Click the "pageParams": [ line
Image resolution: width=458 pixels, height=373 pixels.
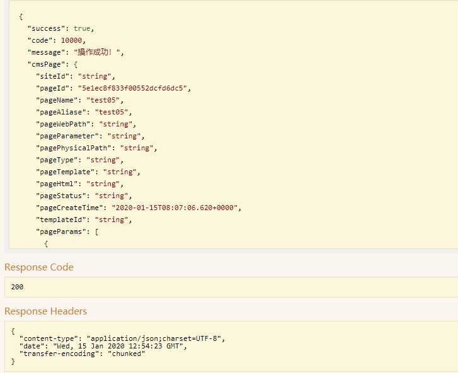pos(67,232)
